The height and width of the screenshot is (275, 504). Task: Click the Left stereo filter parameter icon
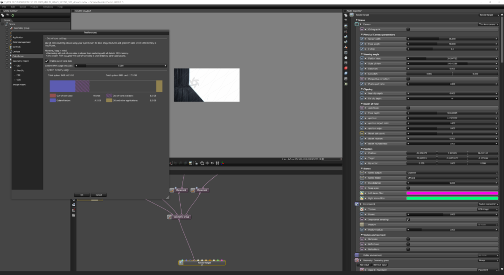point(362,193)
